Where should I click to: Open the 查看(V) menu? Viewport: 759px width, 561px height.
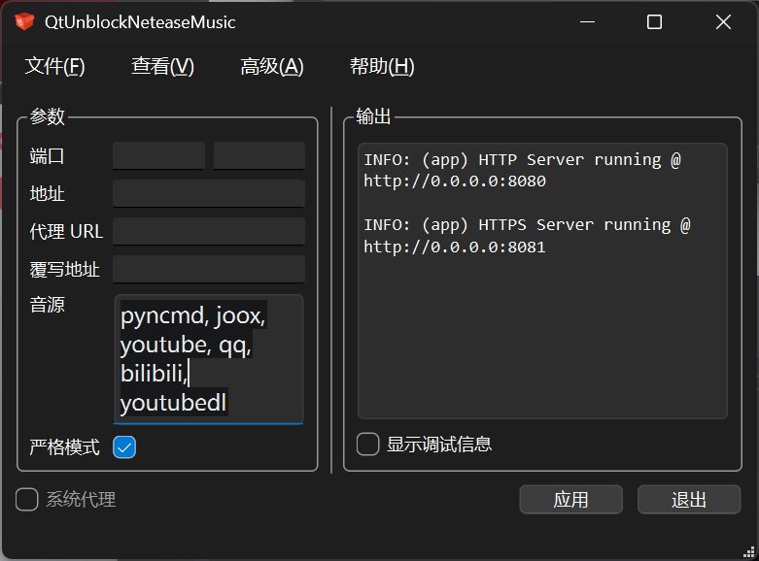coord(162,66)
